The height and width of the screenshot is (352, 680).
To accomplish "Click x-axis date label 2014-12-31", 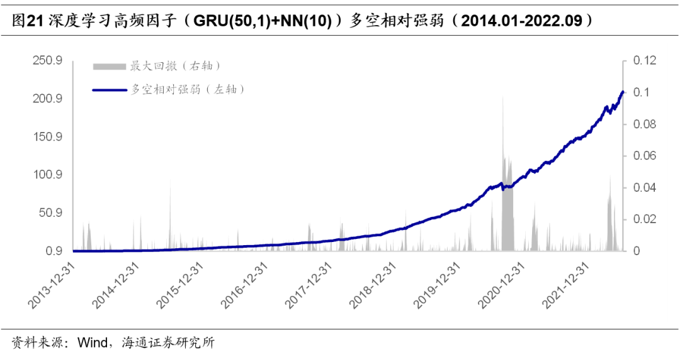I will click(x=116, y=285).
